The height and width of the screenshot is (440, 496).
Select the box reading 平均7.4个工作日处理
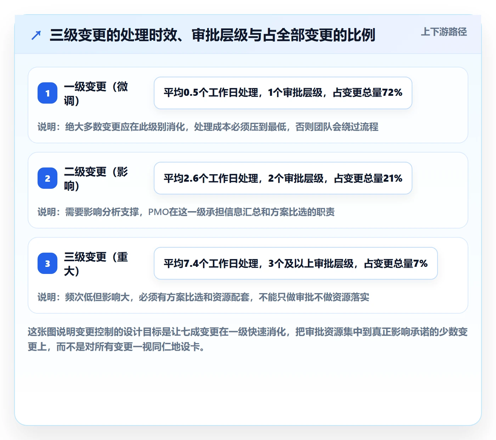click(296, 263)
